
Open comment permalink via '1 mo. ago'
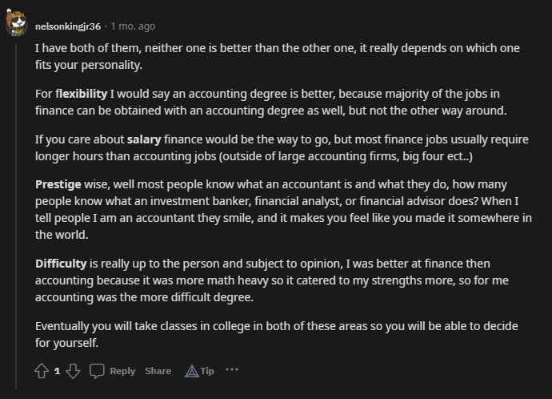(x=133, y=26)
